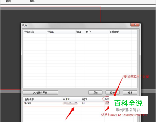This screenshot has width=156, height=122.
Task: Click the 添加 button
Action: 95,93
